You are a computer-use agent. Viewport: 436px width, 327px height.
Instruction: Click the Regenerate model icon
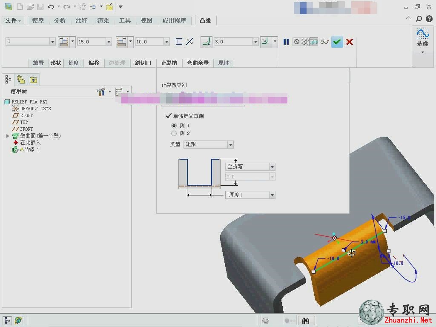point(83,7)
